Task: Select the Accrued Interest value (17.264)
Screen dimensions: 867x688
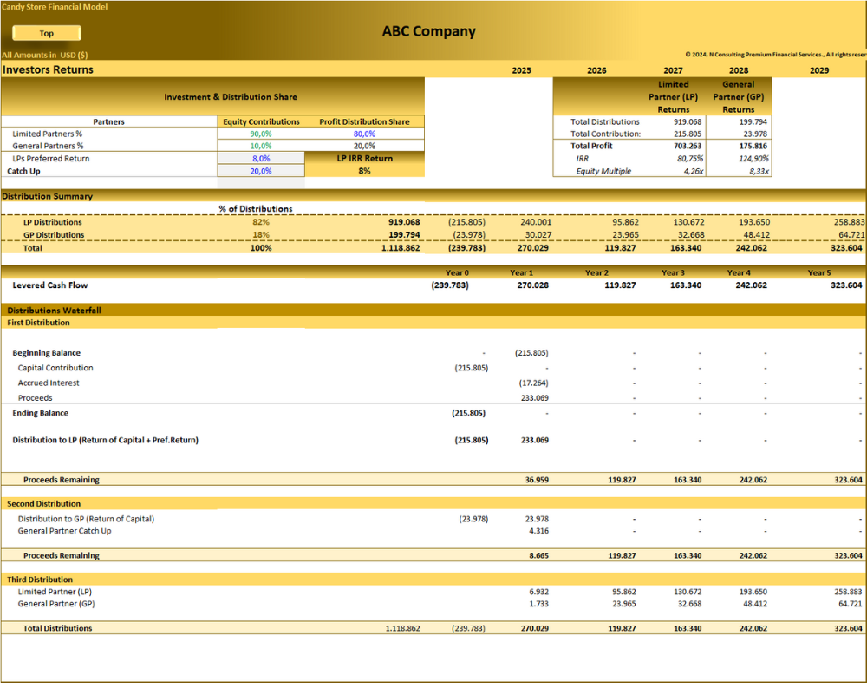Action: tap(533, 383)
